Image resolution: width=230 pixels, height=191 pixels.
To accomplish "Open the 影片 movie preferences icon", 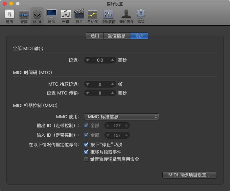I will click(x=79, y=16).
